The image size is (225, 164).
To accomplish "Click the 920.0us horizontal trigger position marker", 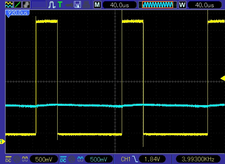I will pos(17,13).
